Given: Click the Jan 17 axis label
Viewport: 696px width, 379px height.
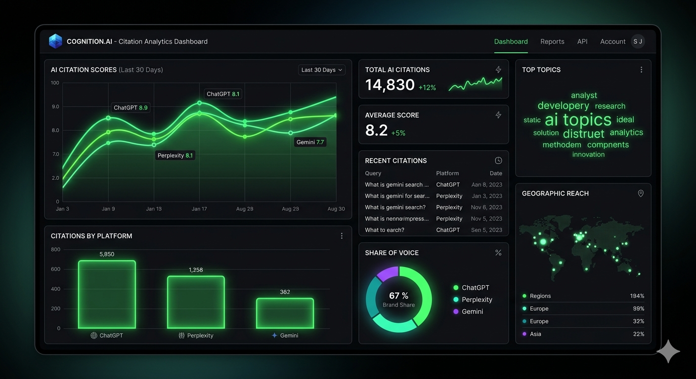Looking at the screenshot, I should [x=199, y=209].
